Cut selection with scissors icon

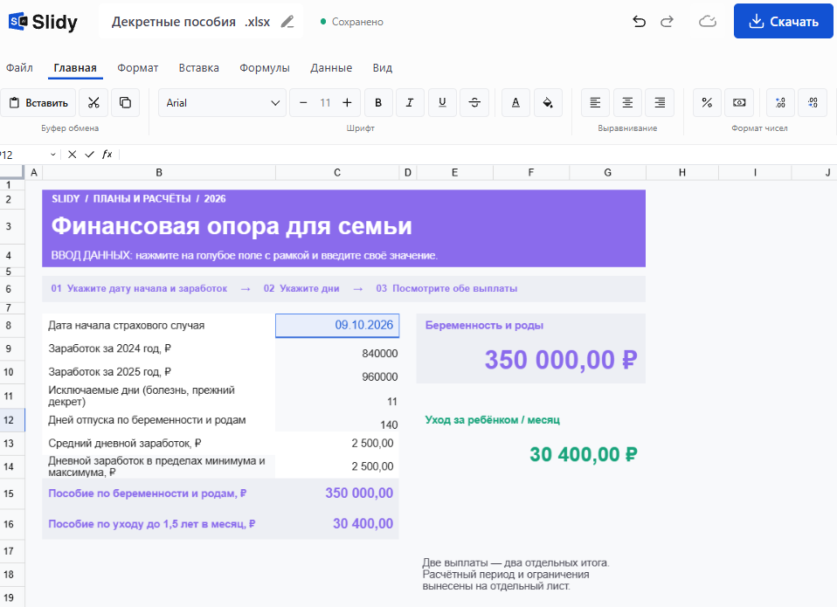pos(93,103)
